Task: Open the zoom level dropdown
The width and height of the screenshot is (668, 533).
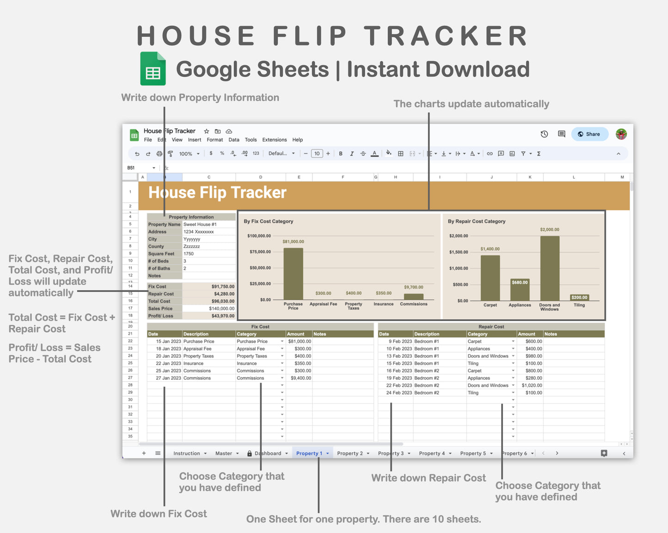Action: click(x=189, y=154)
